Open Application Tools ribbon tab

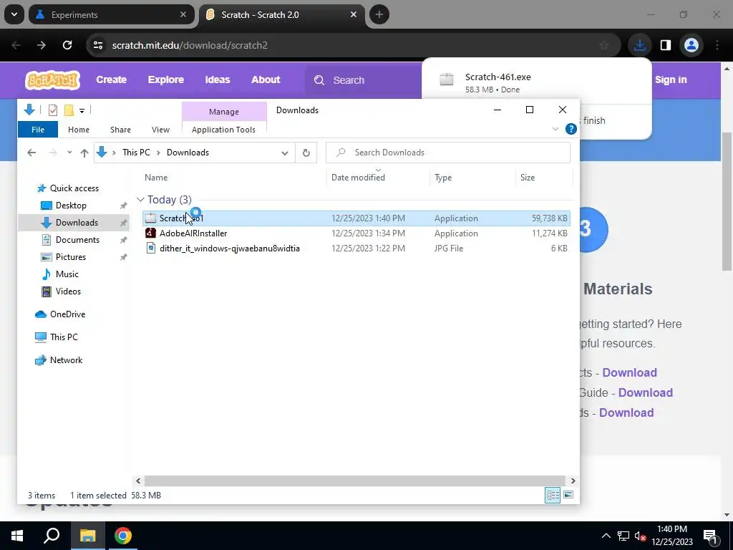point(223,130)
